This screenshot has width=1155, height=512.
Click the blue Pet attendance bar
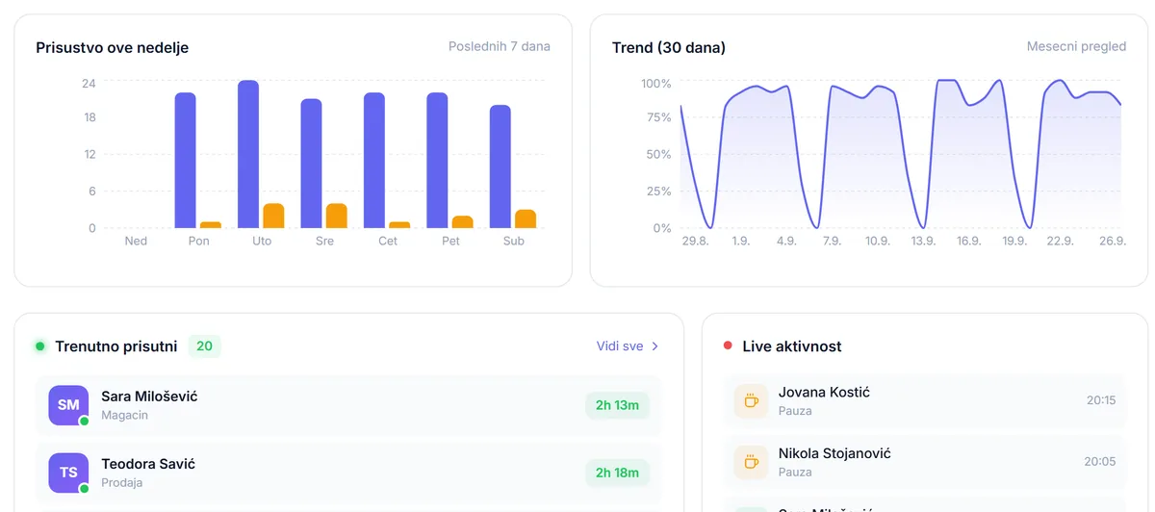pos(437,161)
